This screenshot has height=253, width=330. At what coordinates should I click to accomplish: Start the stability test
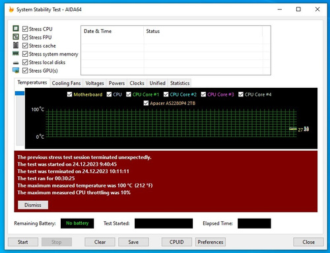pos(23,242)
